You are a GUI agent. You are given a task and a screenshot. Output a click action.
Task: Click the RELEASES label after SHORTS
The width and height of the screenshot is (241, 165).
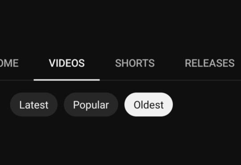point(210,63)
